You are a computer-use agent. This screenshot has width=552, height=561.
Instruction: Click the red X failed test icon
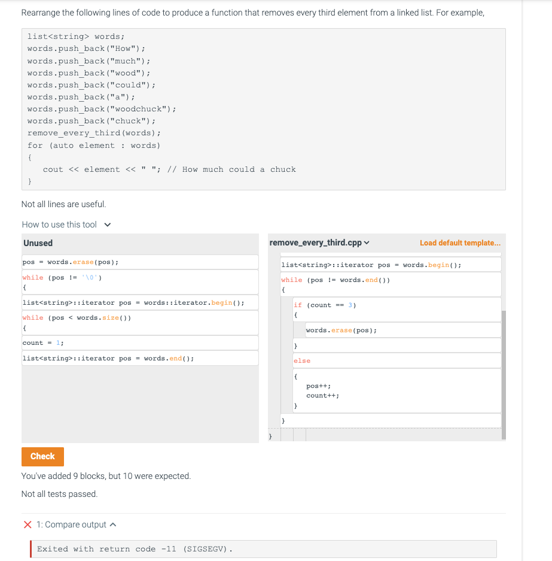[28, 524]
